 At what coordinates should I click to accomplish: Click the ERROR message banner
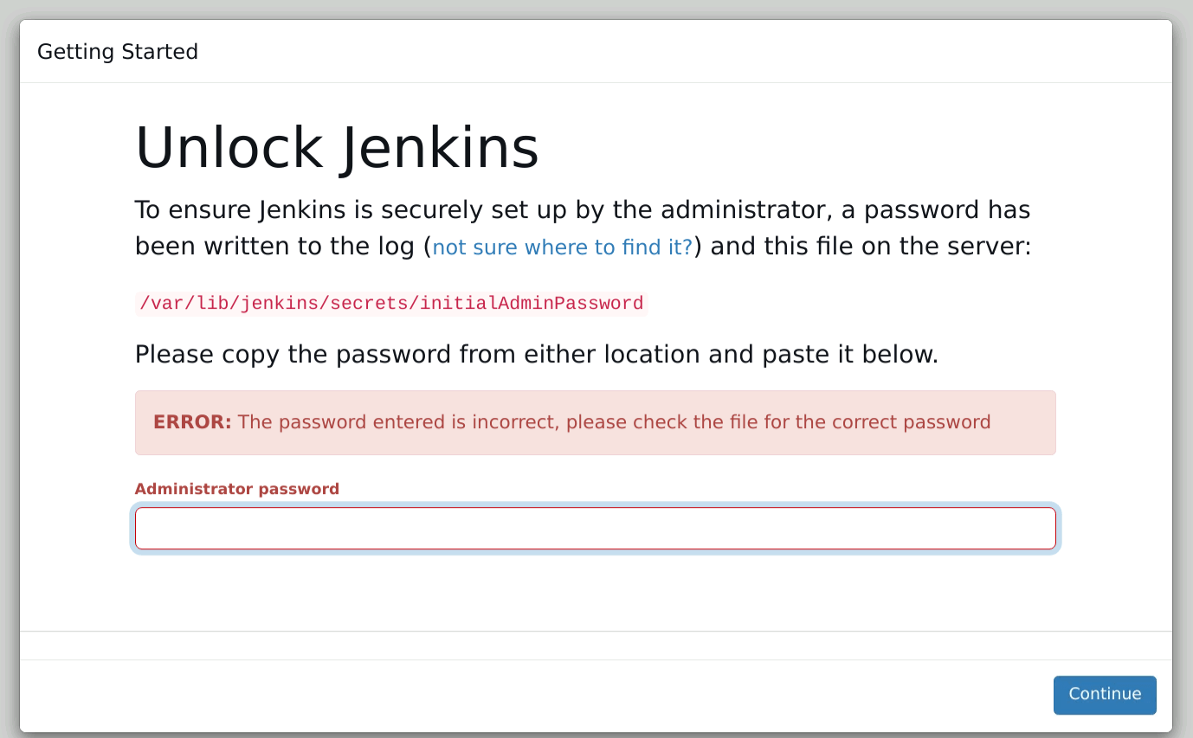595,421
